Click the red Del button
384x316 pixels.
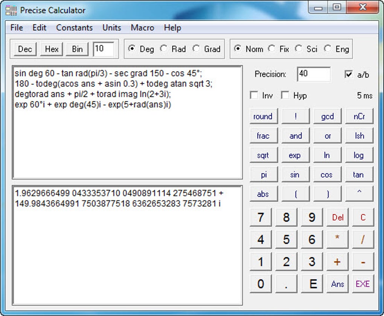point(337,217)
